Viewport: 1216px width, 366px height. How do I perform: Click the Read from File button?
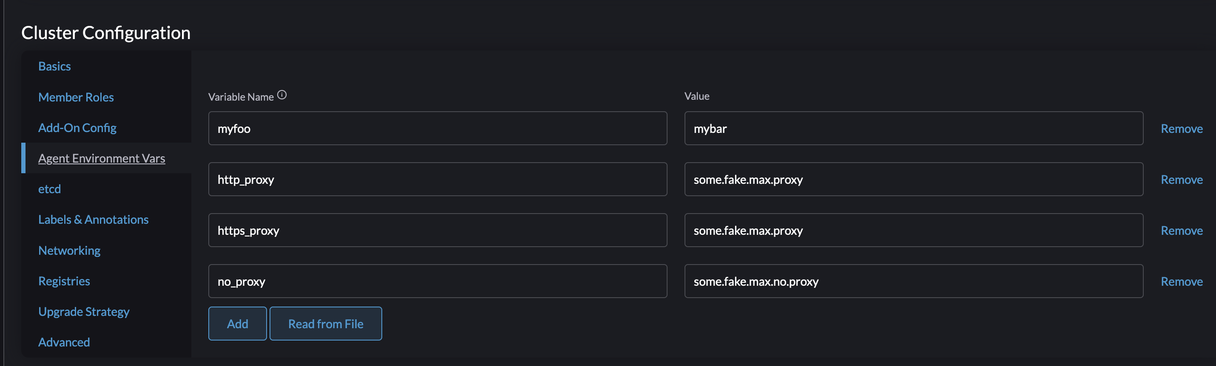[x=326, y=324]
